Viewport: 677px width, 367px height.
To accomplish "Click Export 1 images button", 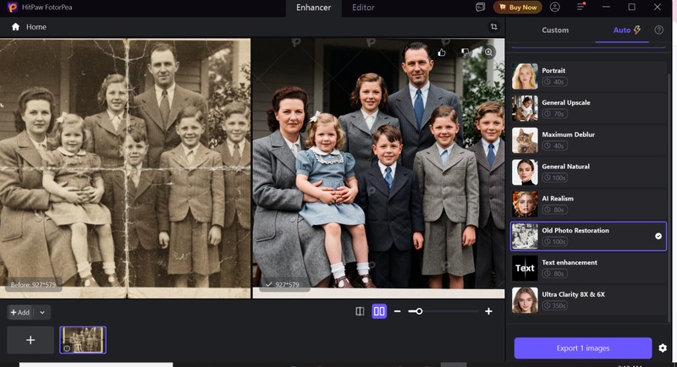I will click(x=583, y=348).
